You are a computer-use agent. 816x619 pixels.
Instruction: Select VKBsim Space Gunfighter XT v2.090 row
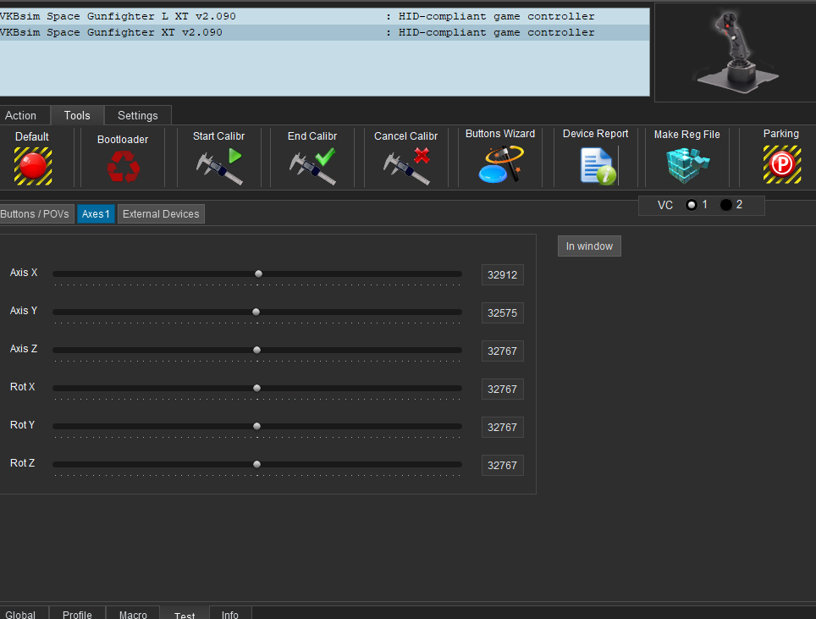pos(324,32)
